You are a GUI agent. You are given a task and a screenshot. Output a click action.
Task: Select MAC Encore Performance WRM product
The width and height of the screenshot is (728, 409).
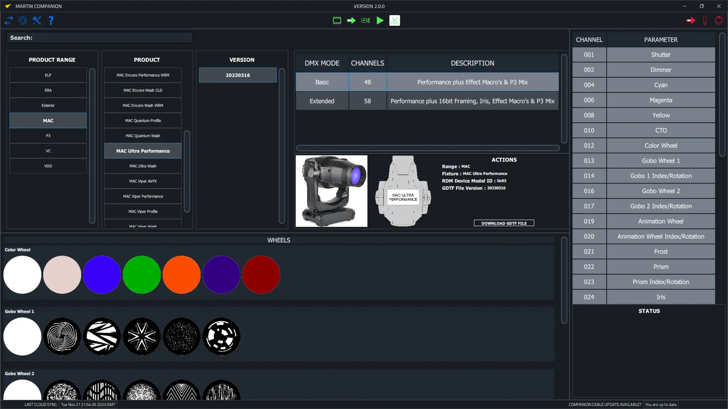tap(143, 75)
